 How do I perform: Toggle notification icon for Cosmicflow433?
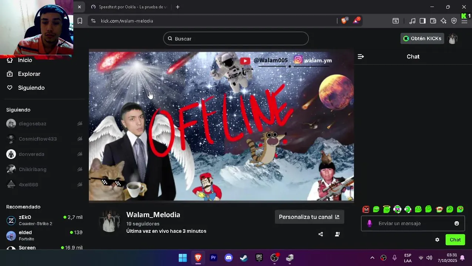point(80,139)
